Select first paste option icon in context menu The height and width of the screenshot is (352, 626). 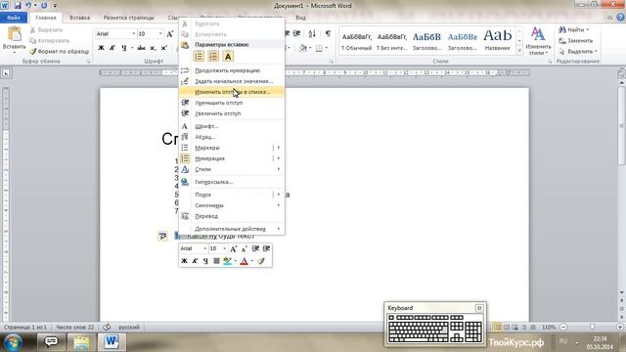(x=199, y=57)
